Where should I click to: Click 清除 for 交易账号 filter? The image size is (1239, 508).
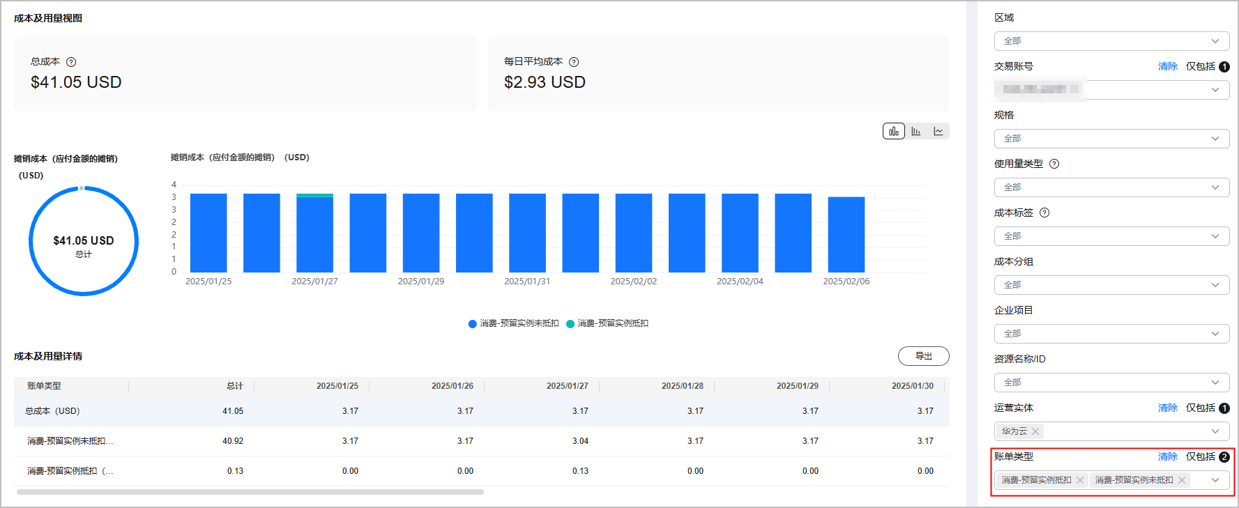click(1168, 66)
